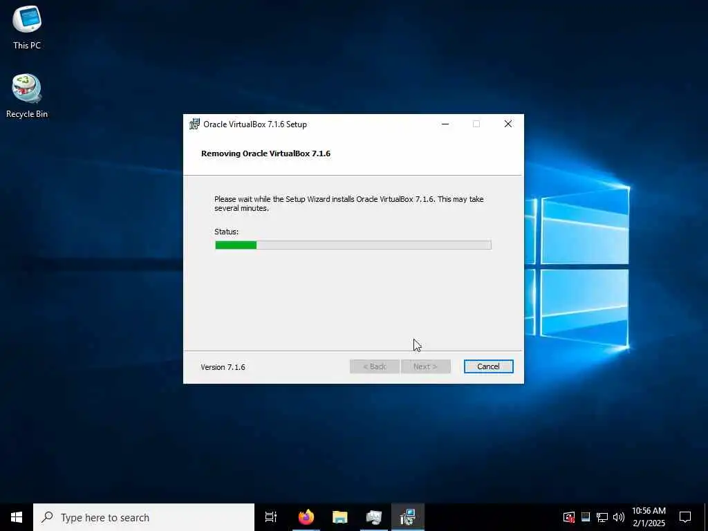This screenshot has width=708, height=531.
Task: Click the monitor tray icon beside the network icon
Action: click(586, 517)
